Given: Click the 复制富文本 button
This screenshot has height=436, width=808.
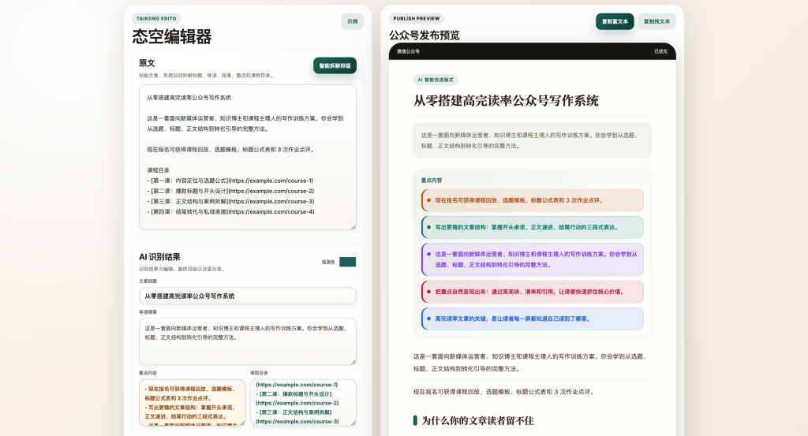Looking at the screenshot, I should click(615, 21).
